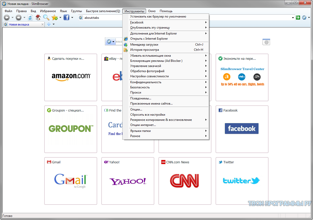Expand the favorites star dropdown arrow
This screenshot has height=220, width=313.
pyautogui.click(x=60, y=18)
